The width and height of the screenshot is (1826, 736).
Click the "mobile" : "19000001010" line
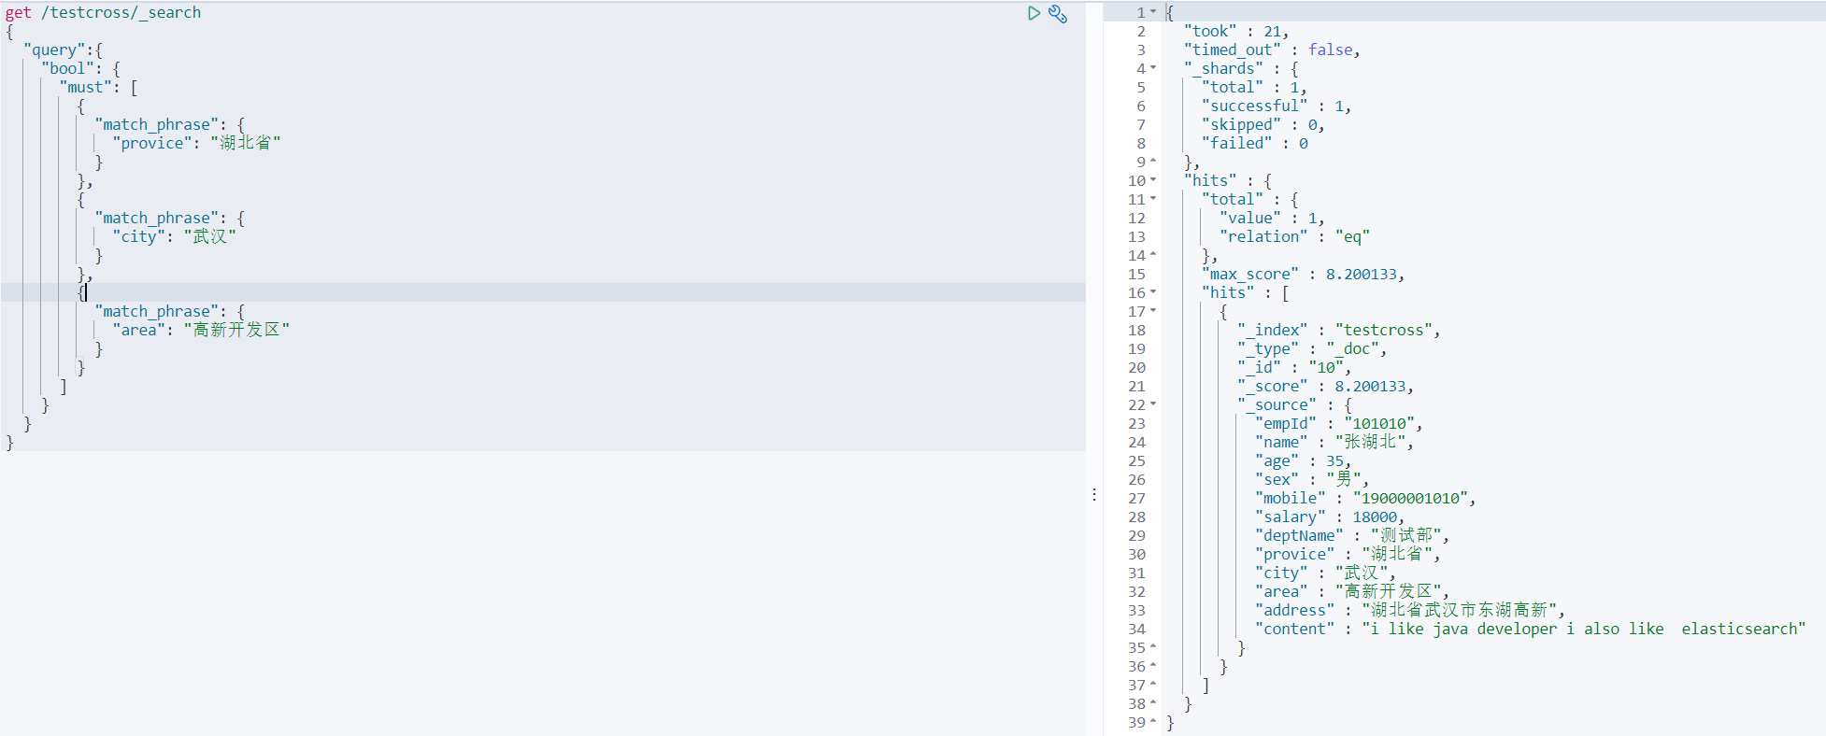point(1365,498)
